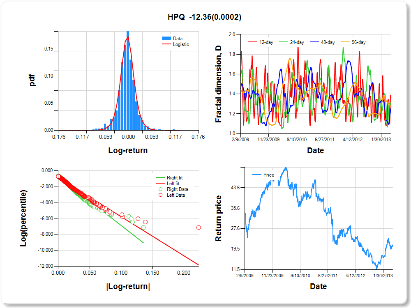Click the 0.15 tick on pdf axis

pos(49,49)
